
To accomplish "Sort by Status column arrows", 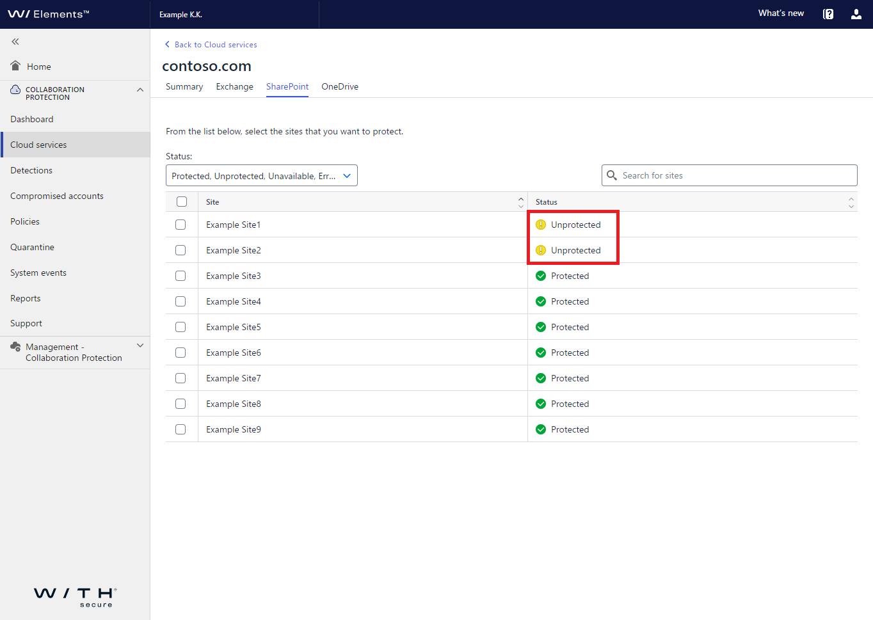I will [851, 202].
